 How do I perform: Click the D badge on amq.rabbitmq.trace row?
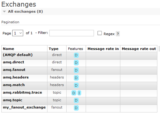pos(74,93)
